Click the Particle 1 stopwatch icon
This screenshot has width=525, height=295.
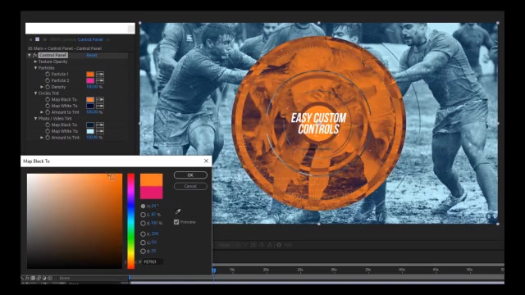48,75
